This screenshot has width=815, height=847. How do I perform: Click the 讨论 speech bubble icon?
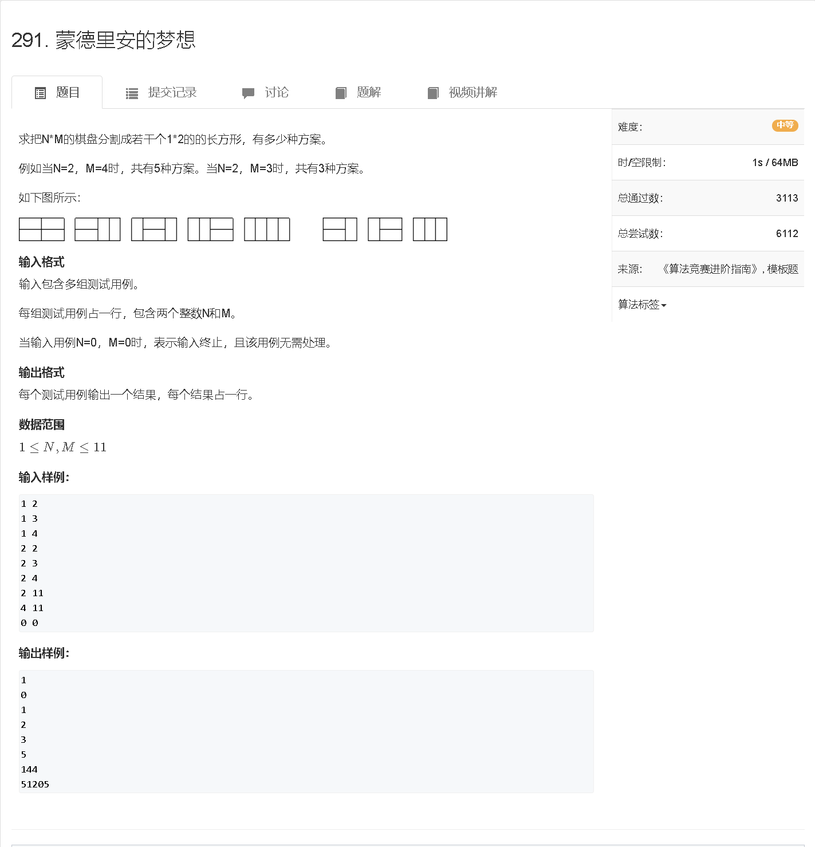[x=248, y=93]
